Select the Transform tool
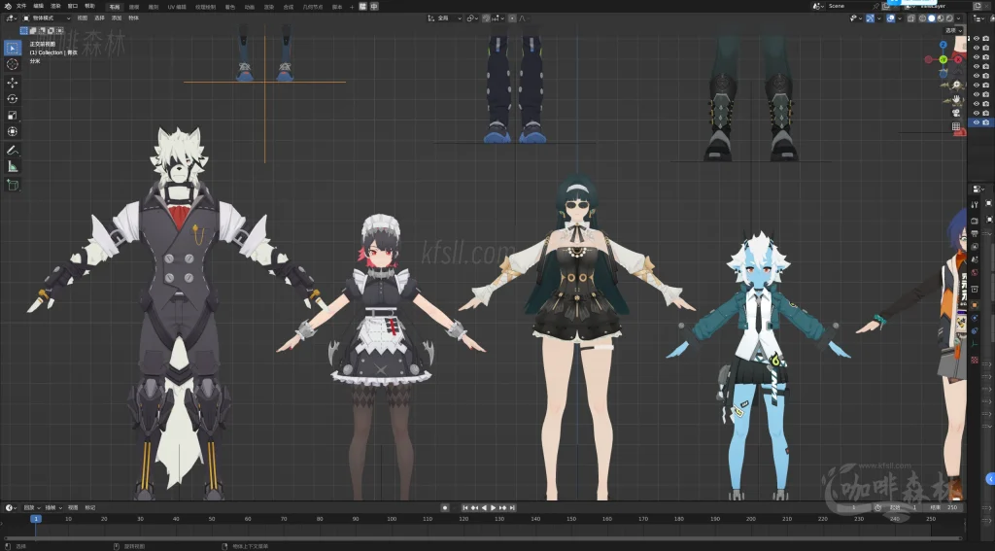The width and height of the screenshot is (995, 551). (12, 131)
